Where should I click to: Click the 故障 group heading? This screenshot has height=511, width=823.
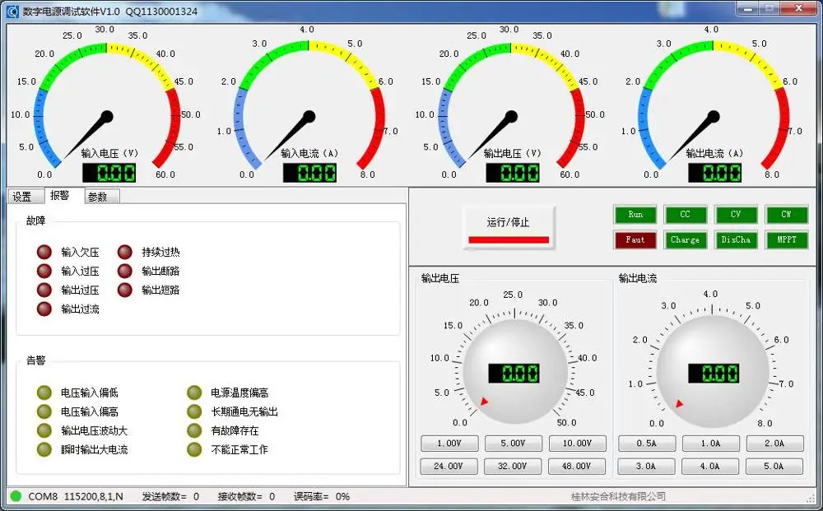pyautogui.click(x=35, y=221)
